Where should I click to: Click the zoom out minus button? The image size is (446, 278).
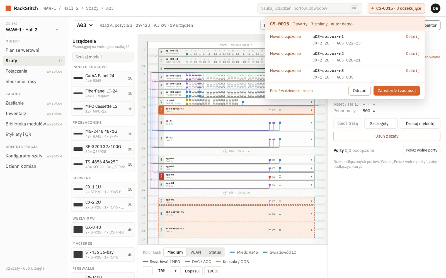[148, 271]
